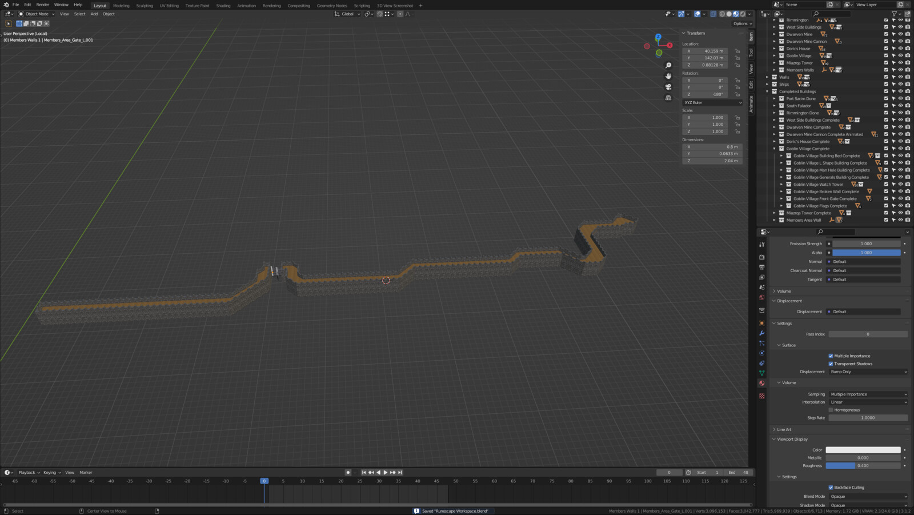Switch to the Modeling workspace tab
The image size is (914, 515).
click(121, 6)
